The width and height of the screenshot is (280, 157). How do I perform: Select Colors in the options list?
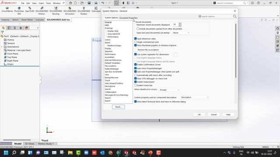[108, 40]
